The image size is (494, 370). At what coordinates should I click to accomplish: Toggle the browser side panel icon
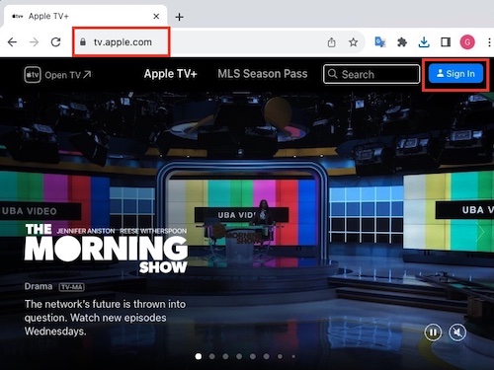click(446, 42)
